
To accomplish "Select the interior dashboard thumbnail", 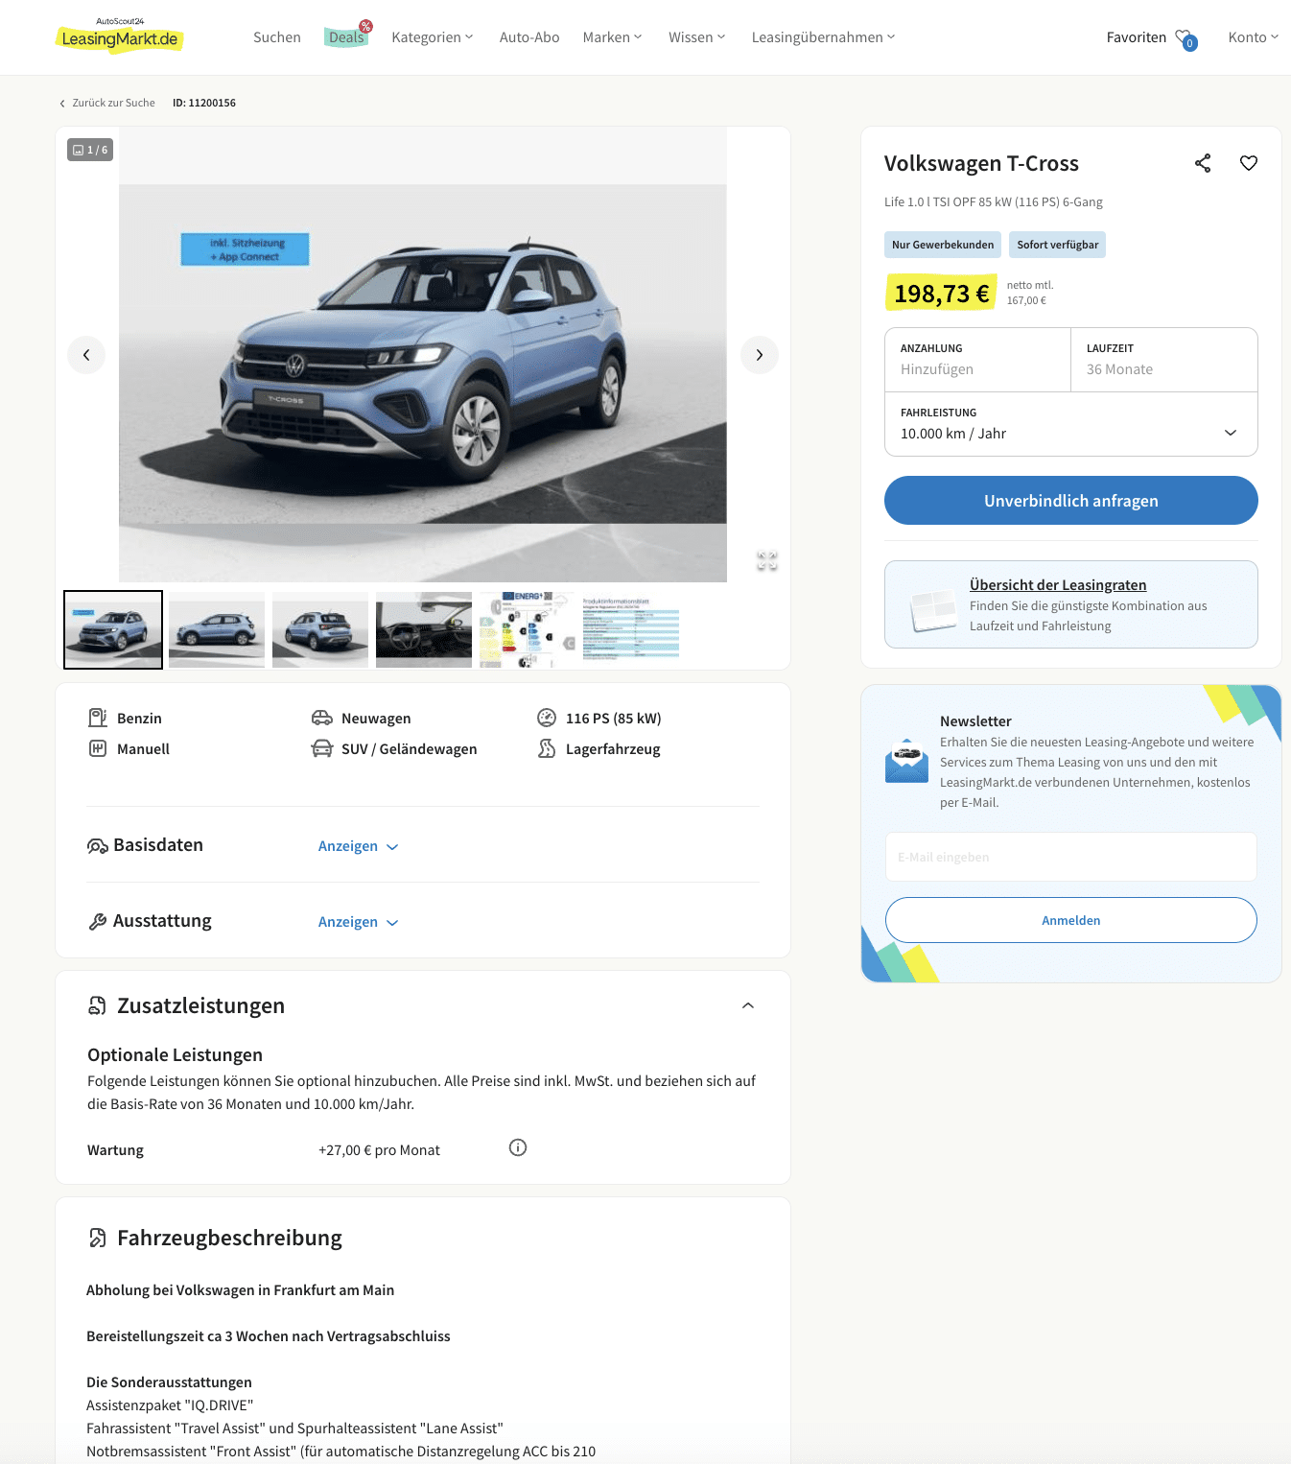I will 424,629.
